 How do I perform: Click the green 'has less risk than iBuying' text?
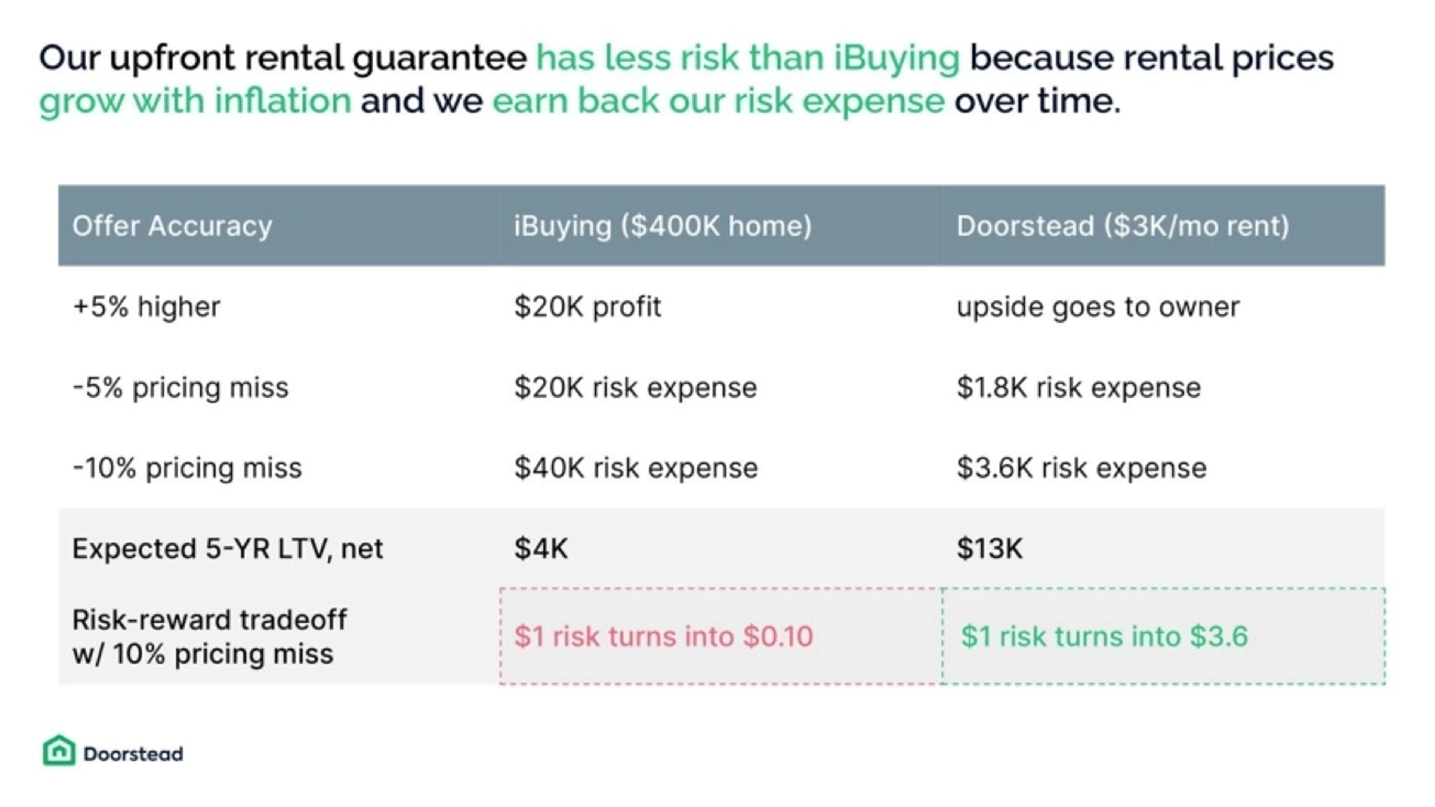click(747, 58)
